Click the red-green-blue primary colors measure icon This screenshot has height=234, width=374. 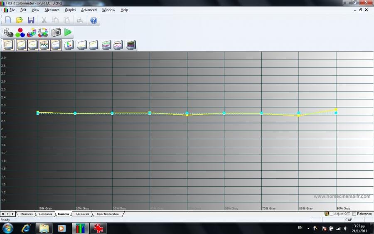click(x=20, y=32)
